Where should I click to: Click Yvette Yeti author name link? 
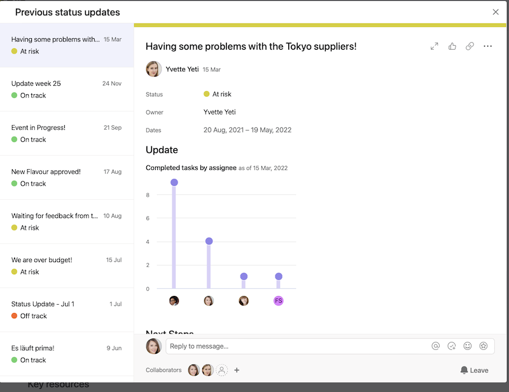[x=182, y=69]
